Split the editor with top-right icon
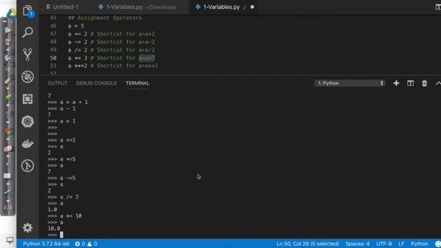 pyautogui.click(x=438, y=7)
